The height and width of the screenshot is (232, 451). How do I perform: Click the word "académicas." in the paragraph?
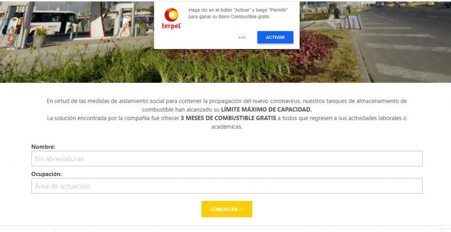point(227,127)
